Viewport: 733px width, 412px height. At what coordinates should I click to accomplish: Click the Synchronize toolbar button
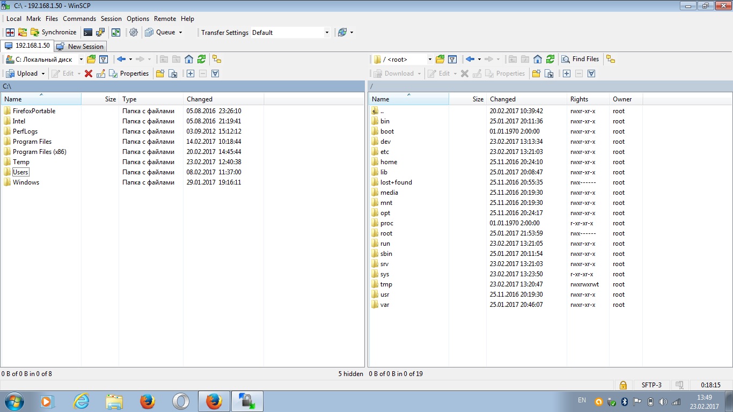(53, 32)
